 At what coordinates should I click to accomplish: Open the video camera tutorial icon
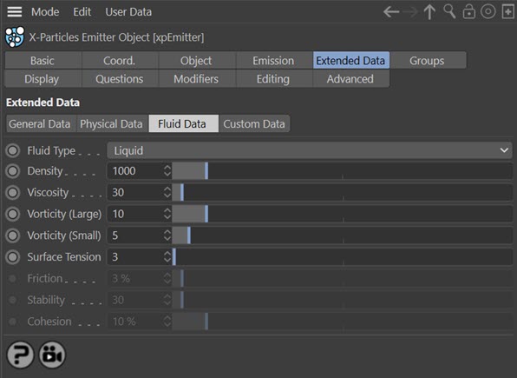(52, 355)
